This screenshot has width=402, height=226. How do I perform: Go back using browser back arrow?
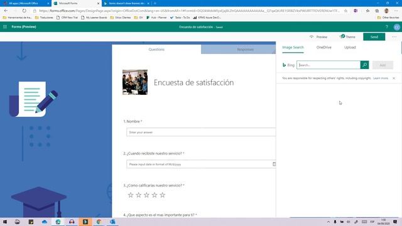coord(6,11)
